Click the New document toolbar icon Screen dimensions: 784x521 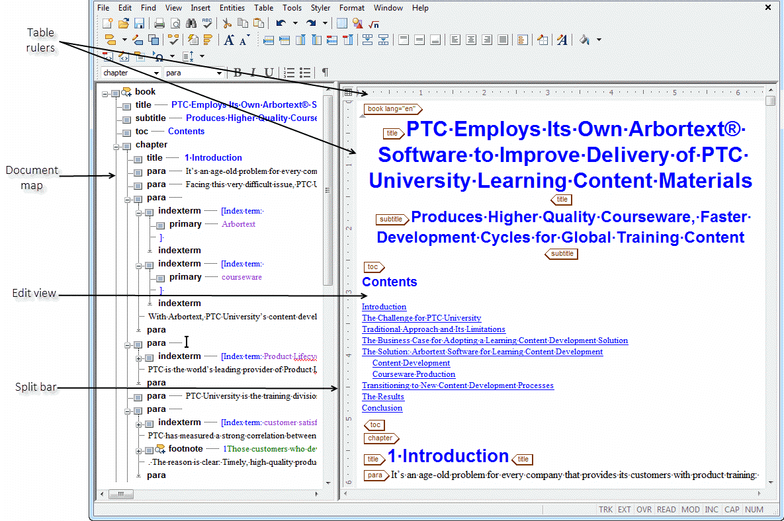click(107, 24)
